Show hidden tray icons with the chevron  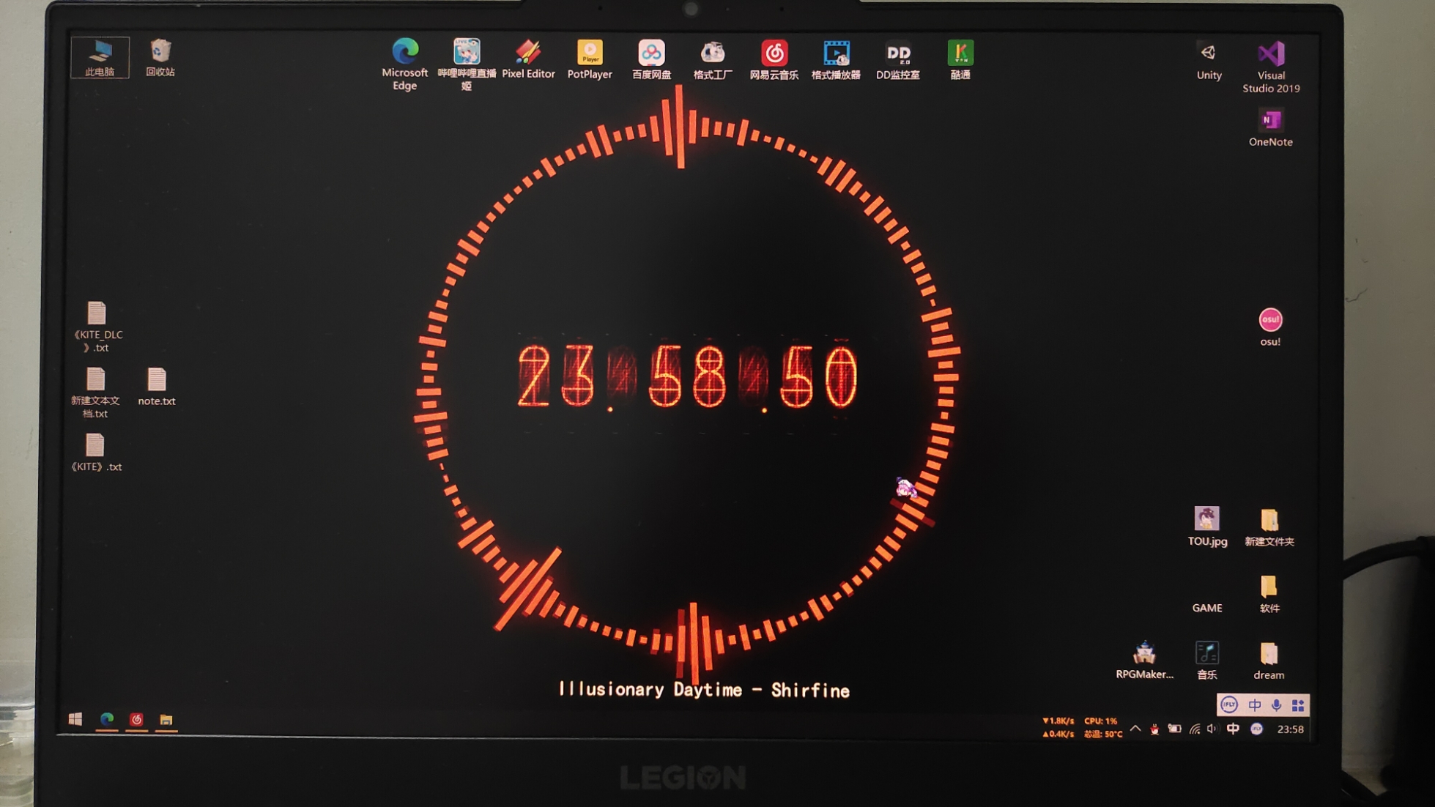(x=1136, y=729)
